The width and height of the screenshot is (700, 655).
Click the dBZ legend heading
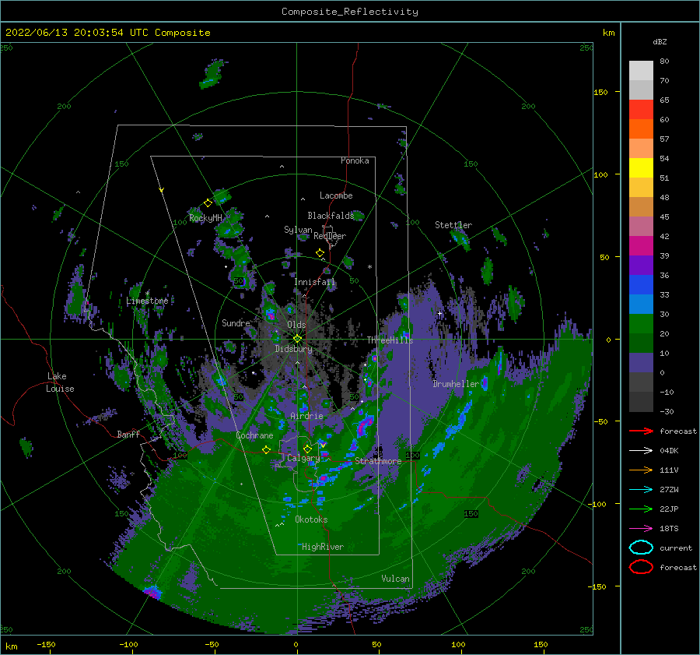660,42
